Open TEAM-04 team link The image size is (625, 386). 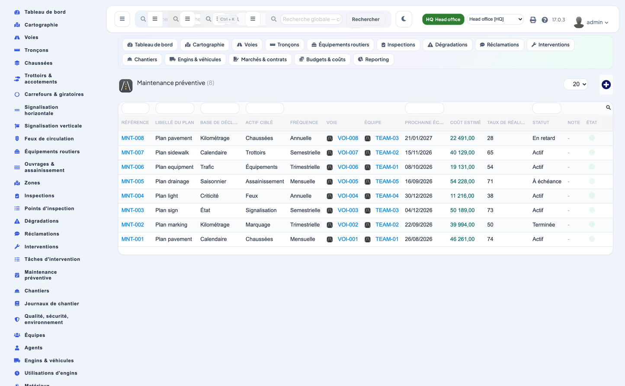387,196
